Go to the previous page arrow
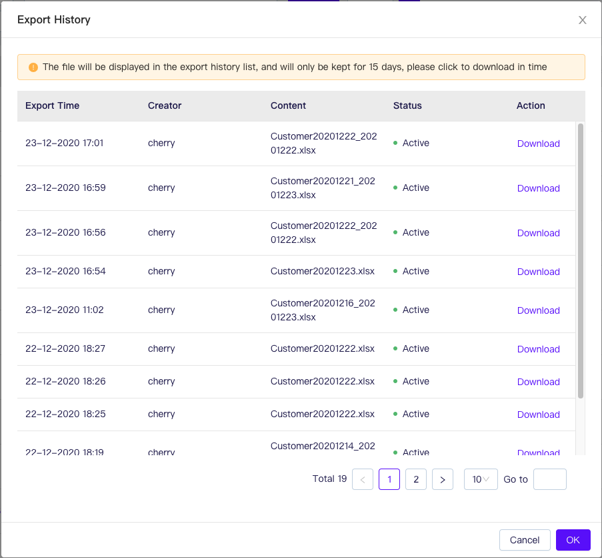This screenshot has height=558, width=602. (x=363, y=479)
